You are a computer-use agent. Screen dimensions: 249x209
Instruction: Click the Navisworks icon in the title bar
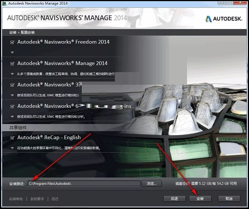coord(4,3)
